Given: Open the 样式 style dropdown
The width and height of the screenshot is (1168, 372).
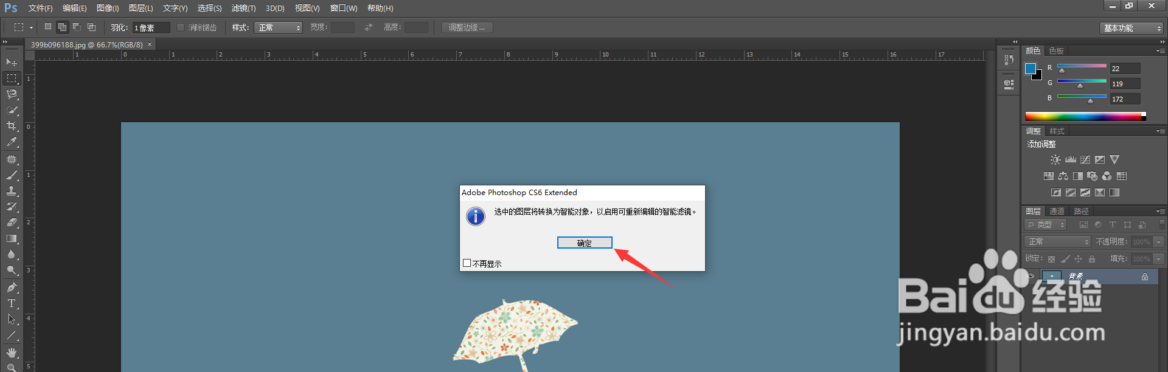Looking at the screenshot, I should 278,28.
